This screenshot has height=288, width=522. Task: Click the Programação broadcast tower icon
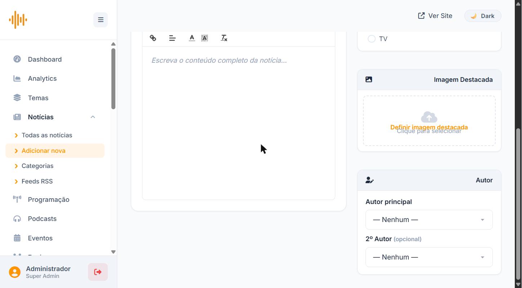pos(17,199)
